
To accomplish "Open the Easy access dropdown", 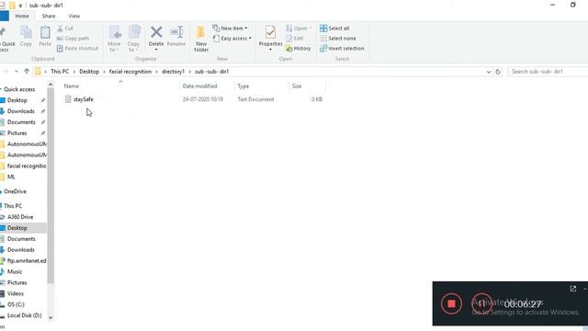I will (232, 39).
